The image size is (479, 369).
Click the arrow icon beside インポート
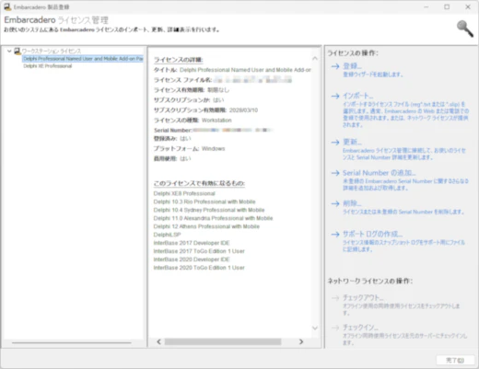[335, 97]
